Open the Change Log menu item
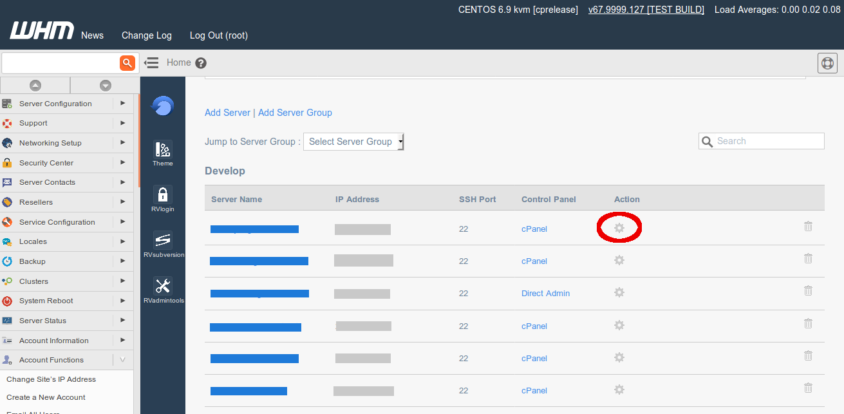The width and height of the screenshot is (844, 414). pyautogui.click(x=147, y=35)
